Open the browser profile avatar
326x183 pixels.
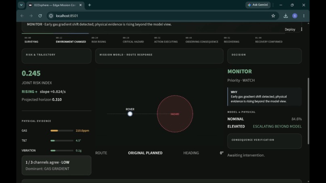point(294,16)
